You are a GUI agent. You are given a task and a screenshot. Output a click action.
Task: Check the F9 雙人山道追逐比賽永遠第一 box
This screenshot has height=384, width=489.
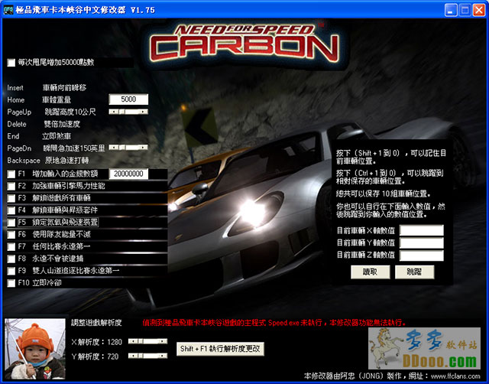pos(11,271)
